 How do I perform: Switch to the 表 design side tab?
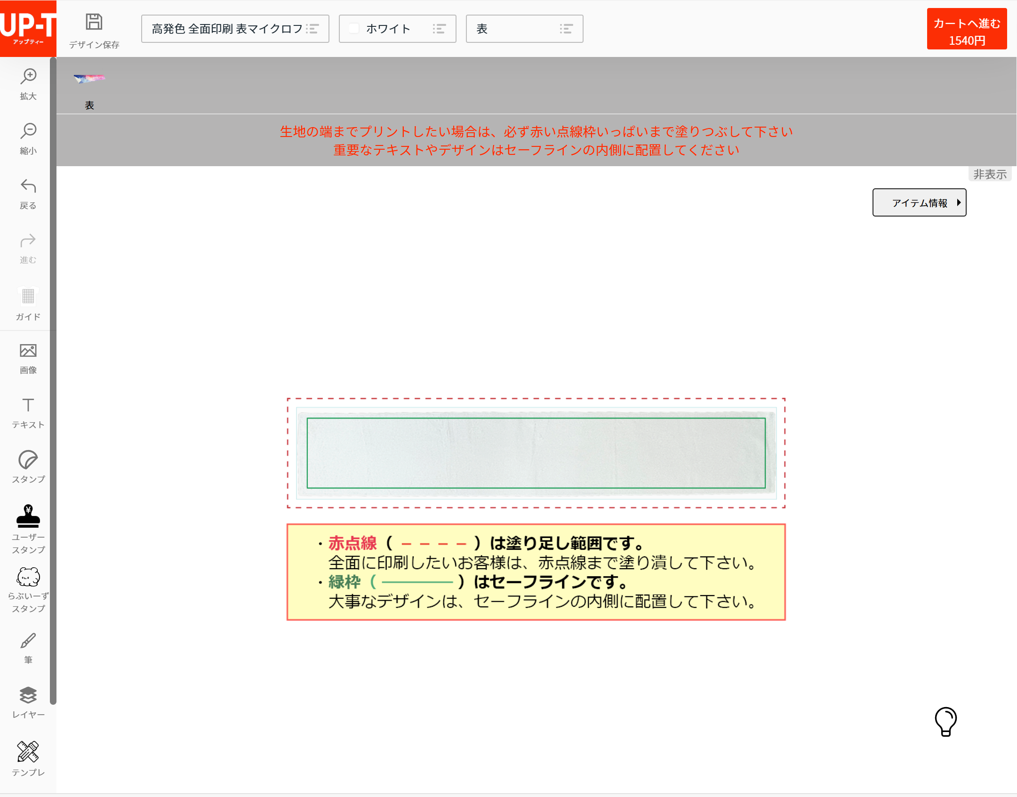pos(89,89)
